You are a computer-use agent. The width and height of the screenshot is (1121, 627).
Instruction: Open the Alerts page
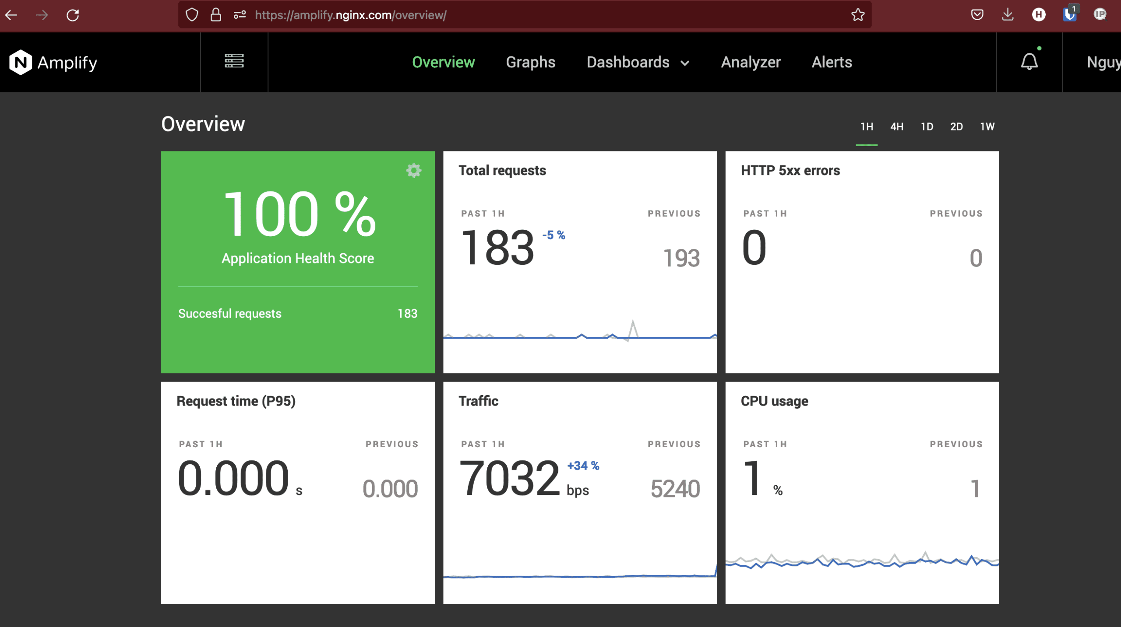[x=832, y=63]
